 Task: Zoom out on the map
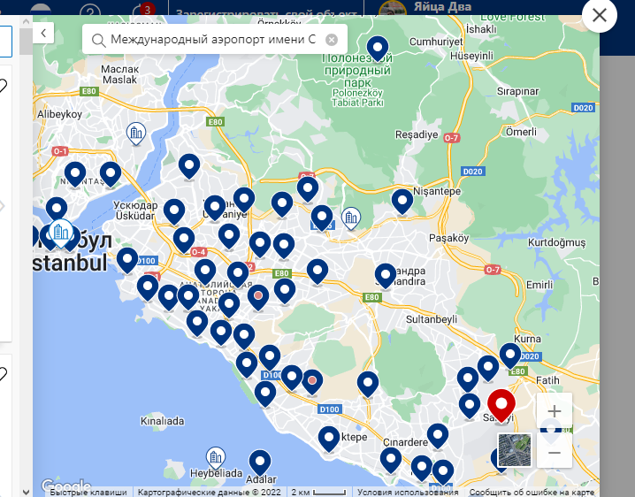tap(554, 452)
